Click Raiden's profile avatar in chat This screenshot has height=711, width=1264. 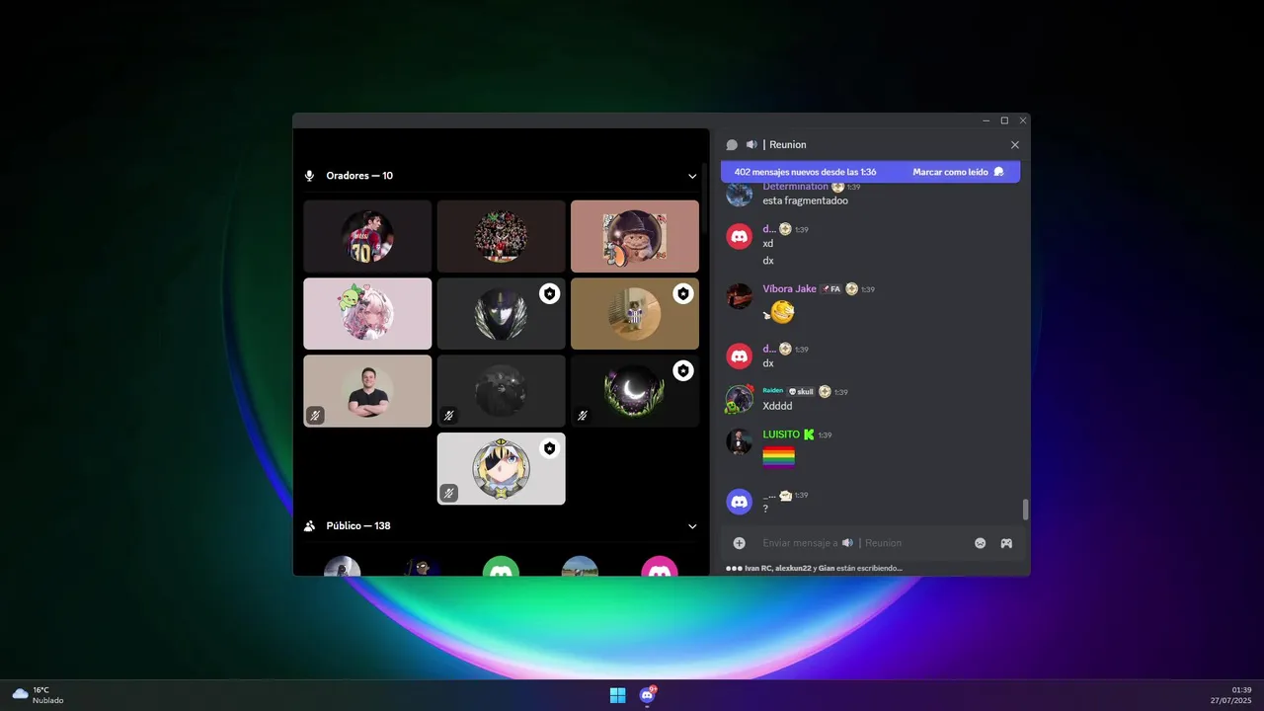740,399
